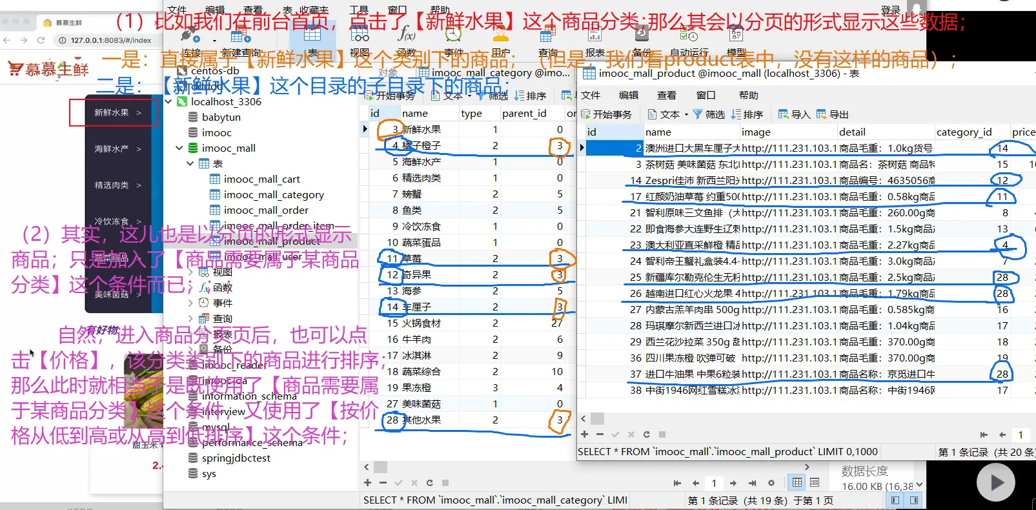Collapse the imooc_mall database node
The image size is (1036, 510).
pos(179,148)
